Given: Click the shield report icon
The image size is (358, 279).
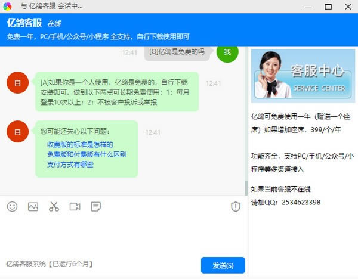Looking at the screenshot, I should coord(235,206).
